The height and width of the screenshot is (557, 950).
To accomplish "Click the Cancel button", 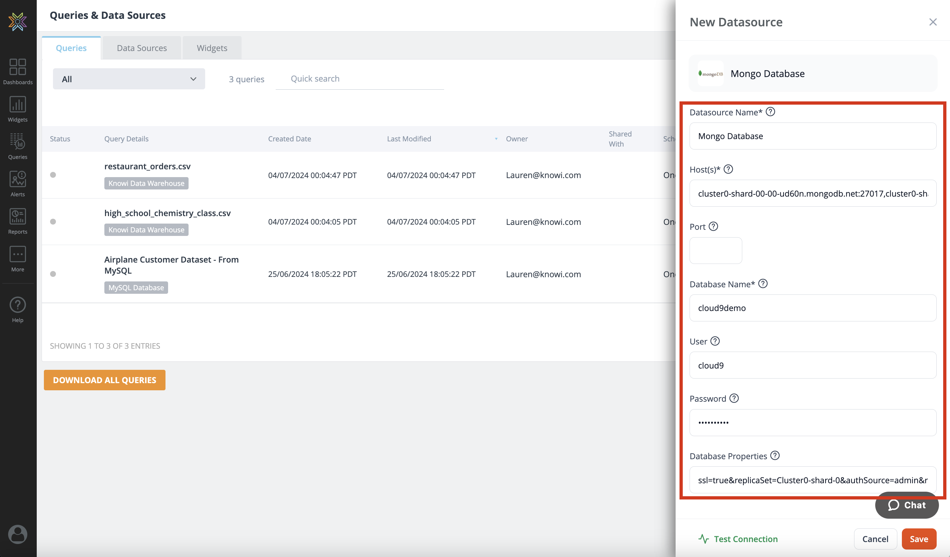I will point(875,539).
